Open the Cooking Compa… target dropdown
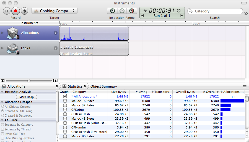The image size is (249, 142). click(x=55, y=11)
